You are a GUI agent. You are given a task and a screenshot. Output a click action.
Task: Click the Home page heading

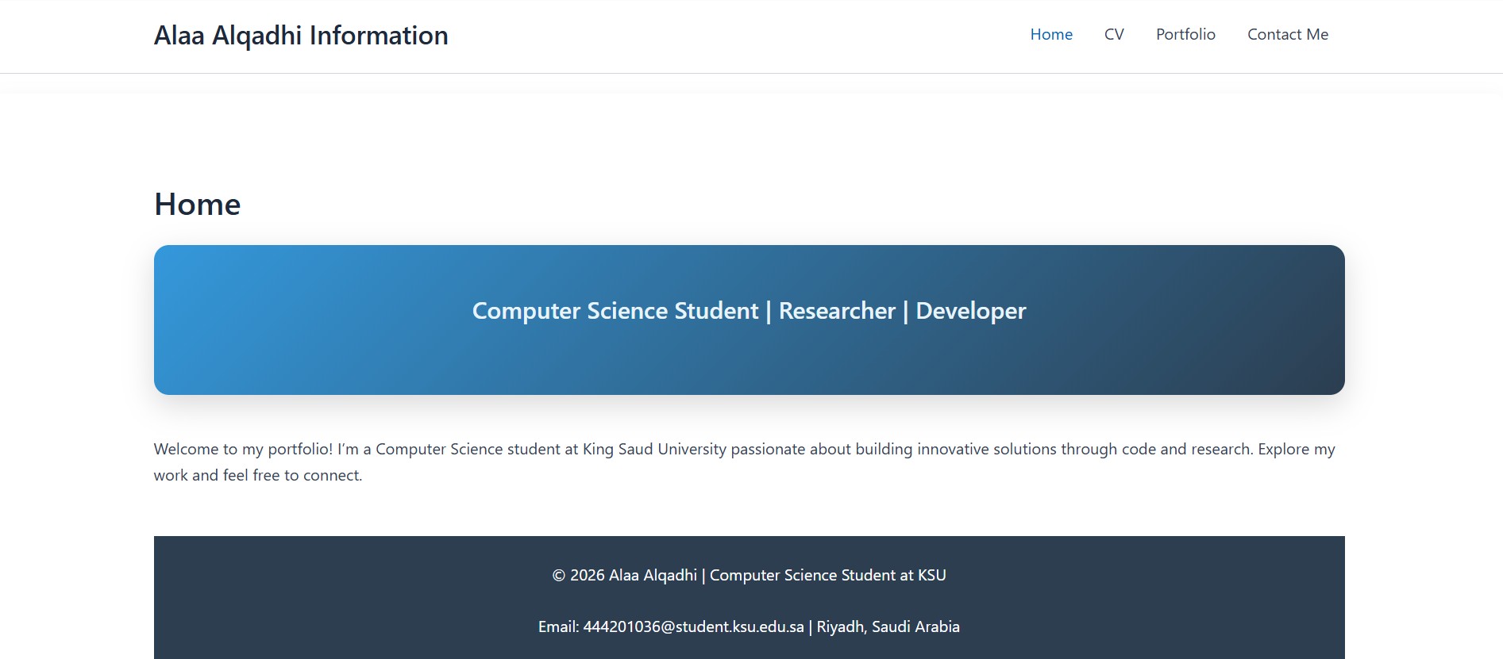click(198, 204)
